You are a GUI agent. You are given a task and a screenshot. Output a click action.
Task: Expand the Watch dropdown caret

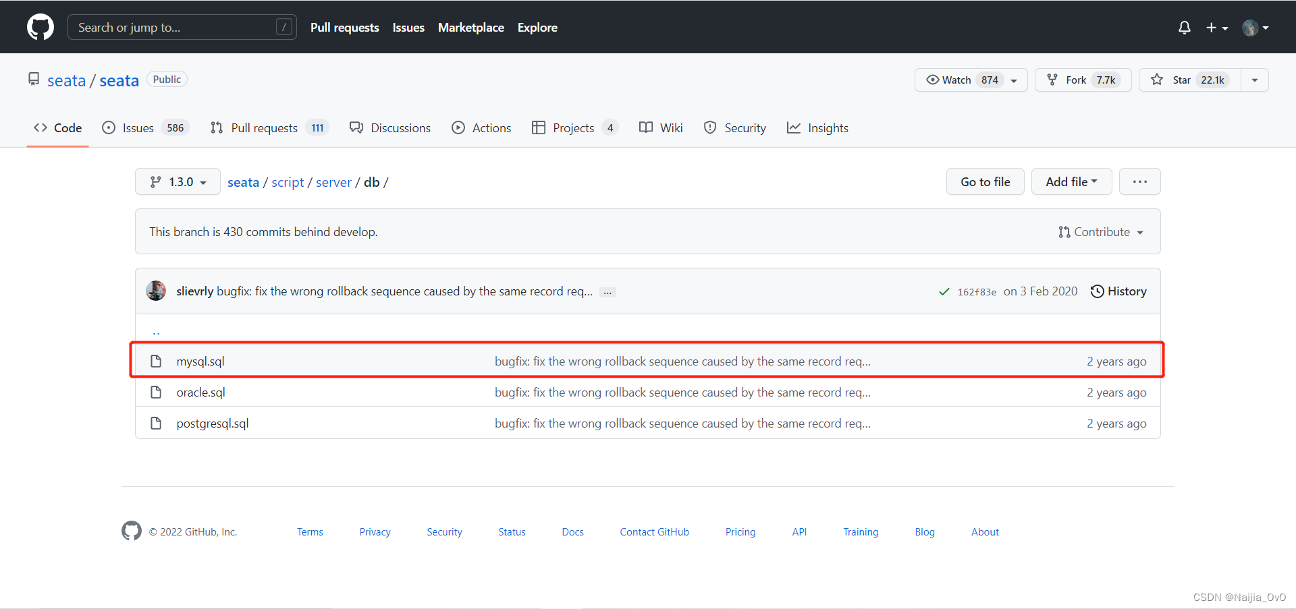pyautogui.click(x=1014, y=80)
